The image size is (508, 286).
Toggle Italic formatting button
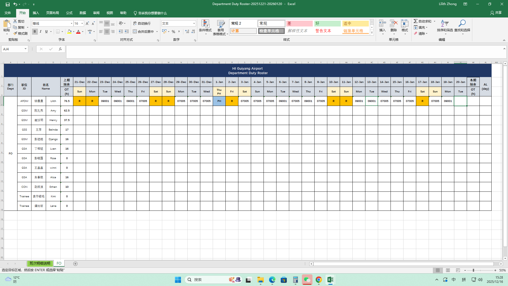pyautogui.click(x=40, y=32)
